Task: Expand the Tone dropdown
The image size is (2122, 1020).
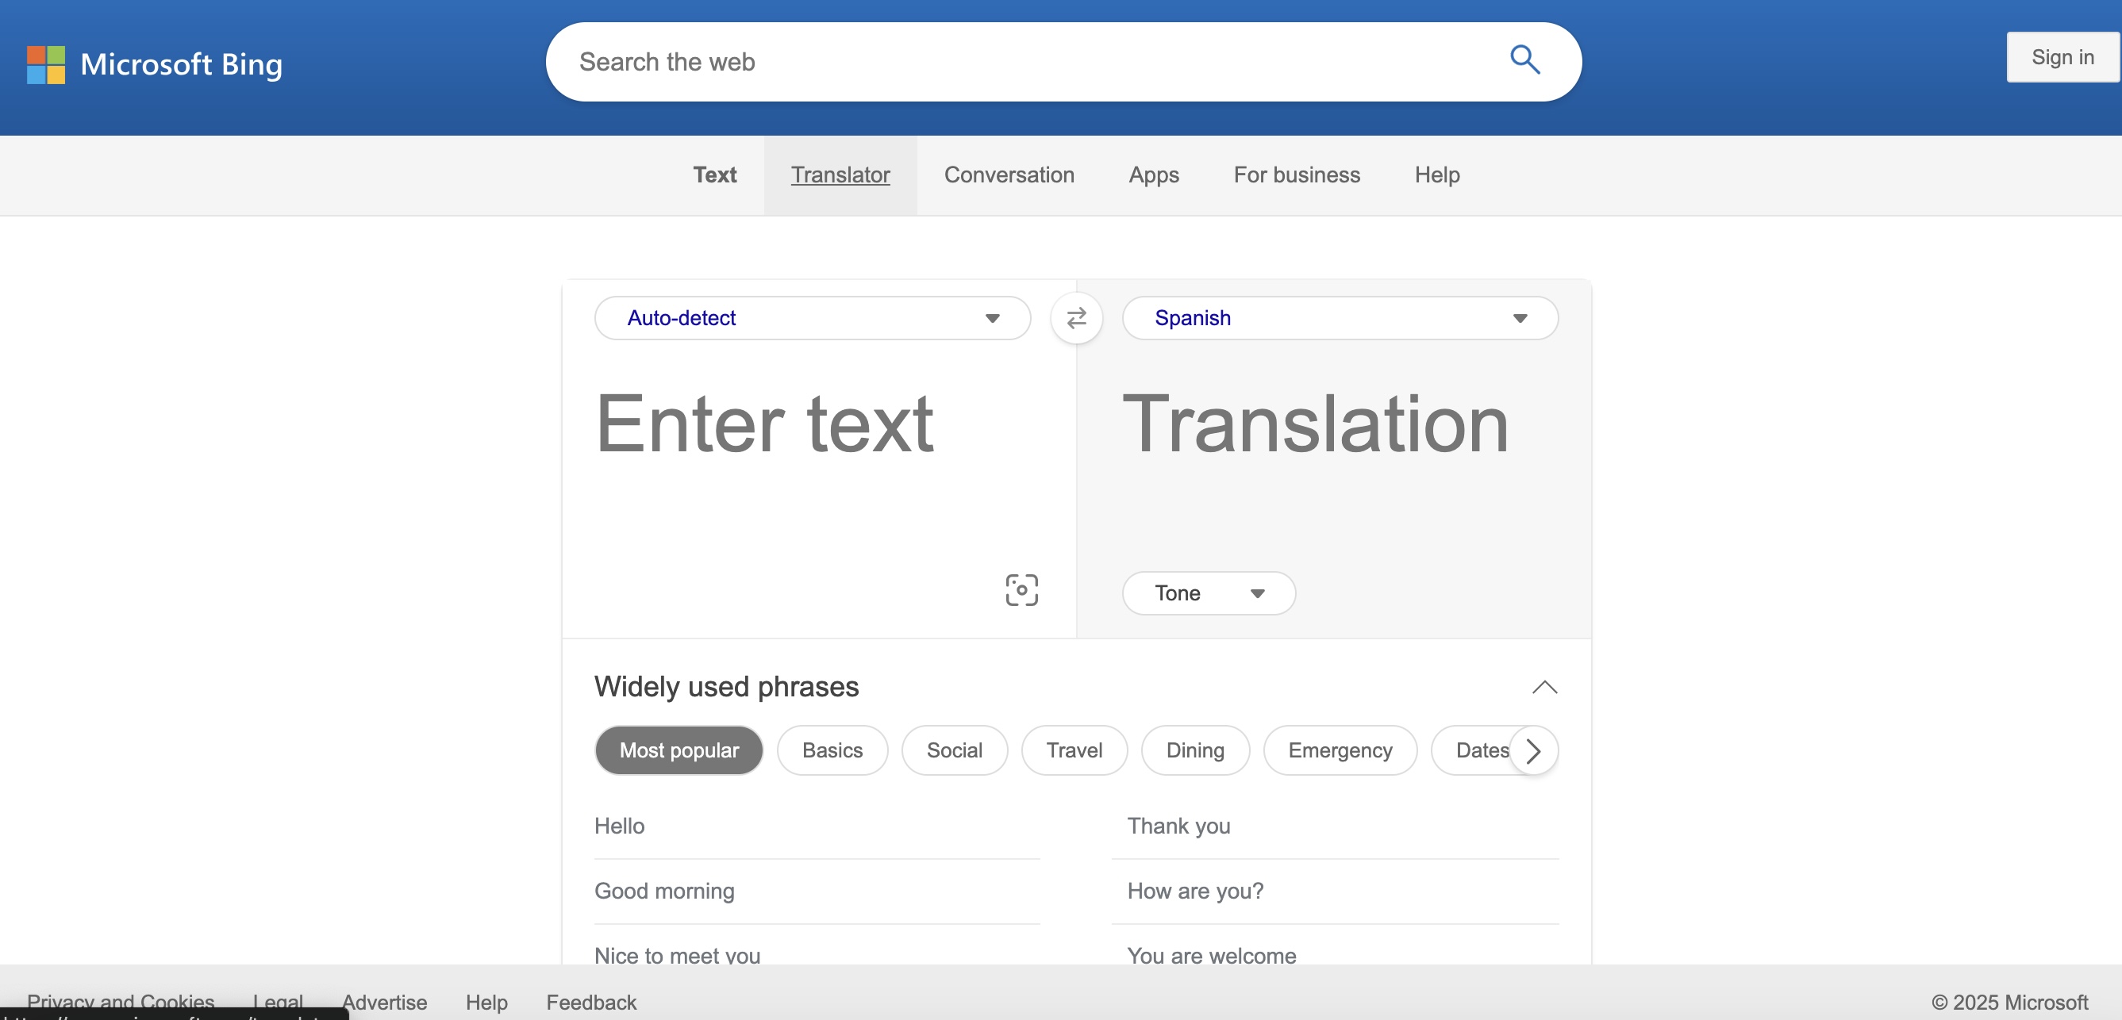Action: [1208, 592]
